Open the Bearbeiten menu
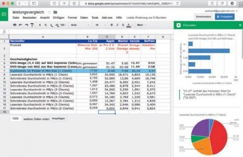 [30, 18]
